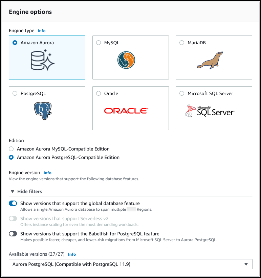Open the Info link next to Engine version
This screenshot has width=261, height=278.
[x=47, y=173]
